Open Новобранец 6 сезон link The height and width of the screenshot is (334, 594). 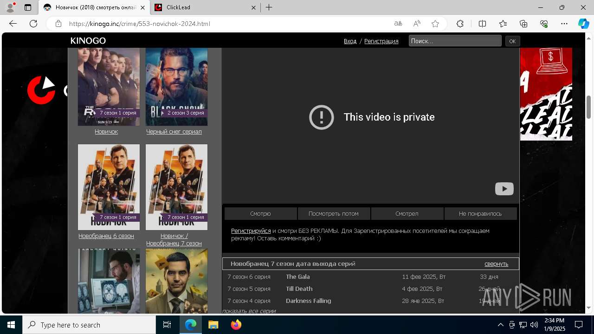click(x=106, y=236)
